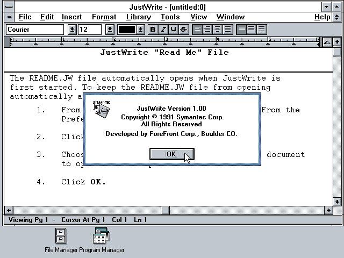Open the Format menu

pyautogui.click(x=104, y=17)
